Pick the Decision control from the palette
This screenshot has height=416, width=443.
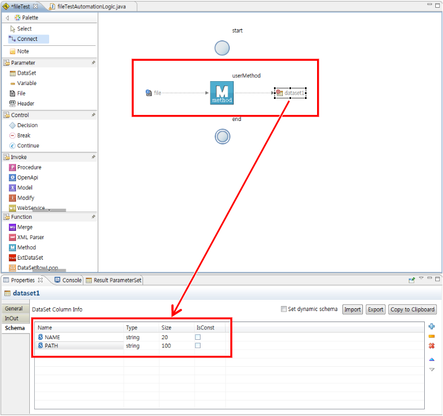(x=27, y=125)
